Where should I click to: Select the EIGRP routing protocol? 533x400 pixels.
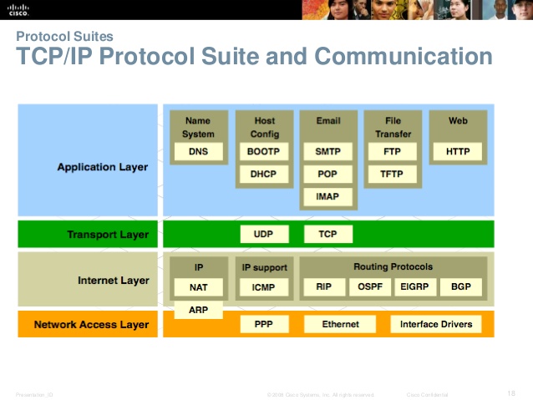pos(415,286)
